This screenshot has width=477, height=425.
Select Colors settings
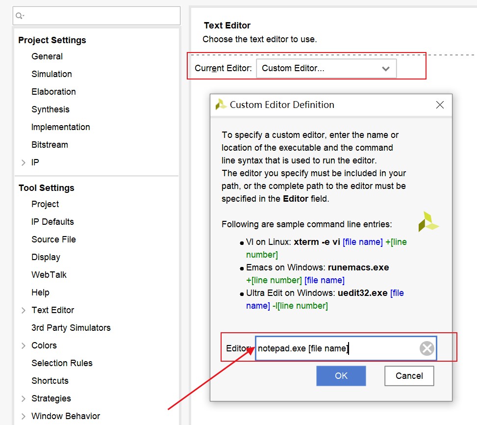(x=44, y=345)
